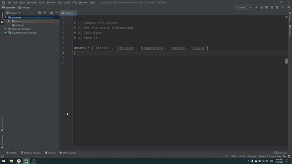Expand the venv folder

(x=9, y=21)
